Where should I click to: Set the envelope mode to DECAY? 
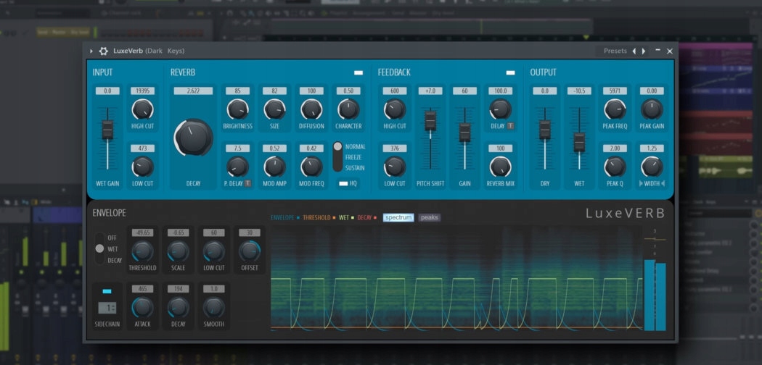(115, 260)
